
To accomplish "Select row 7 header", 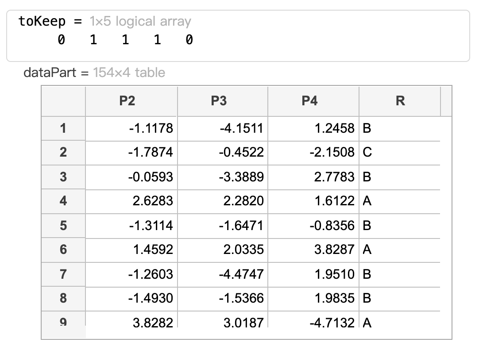I will point(63,274).
